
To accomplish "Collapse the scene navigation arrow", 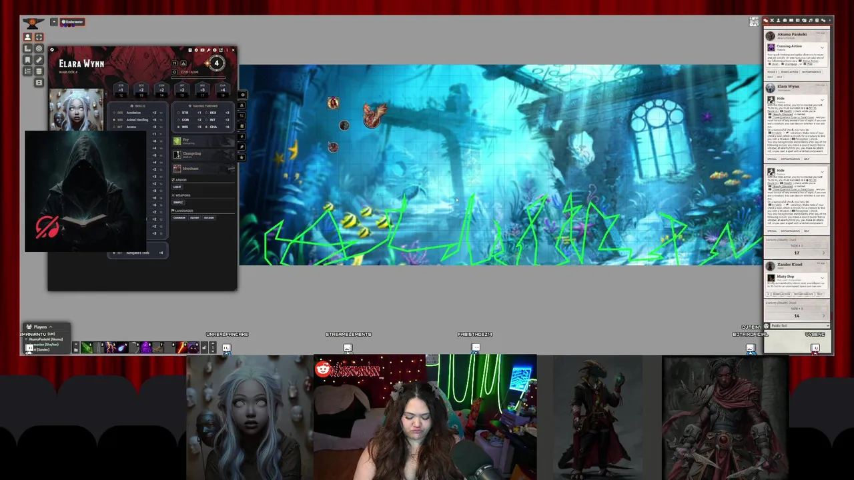I will point(54,22).
